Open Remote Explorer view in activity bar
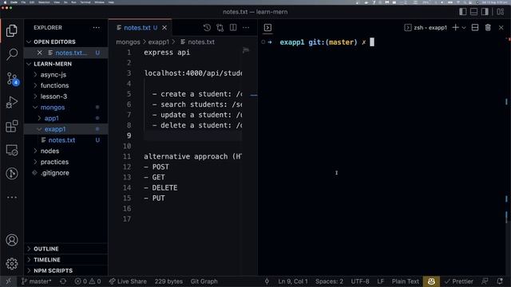The image size is (511, 287). (x=12, y=150)
